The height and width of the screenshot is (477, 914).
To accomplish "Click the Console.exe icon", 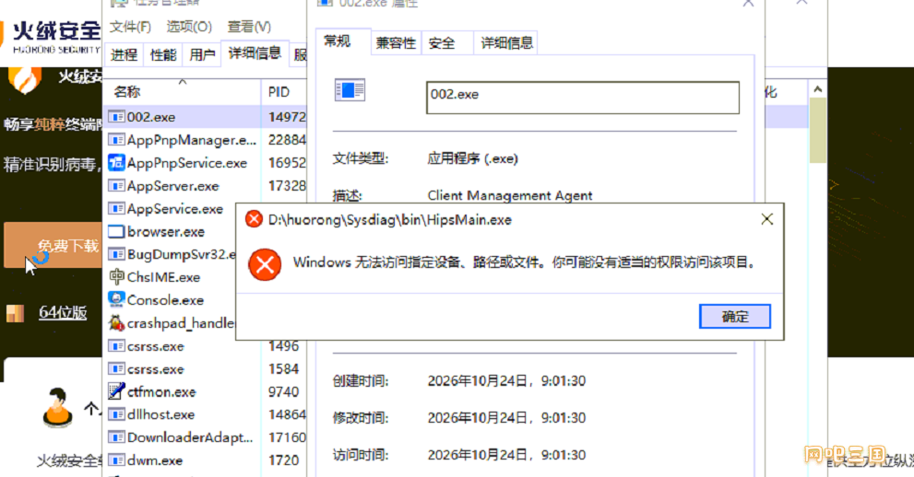I will (116, 299).
